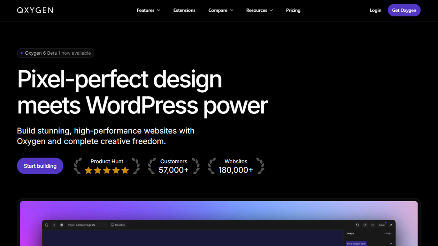Screen dimensions: 438x246
Task: Click the undo arrow in editor preview
Action: click(357, 225)
